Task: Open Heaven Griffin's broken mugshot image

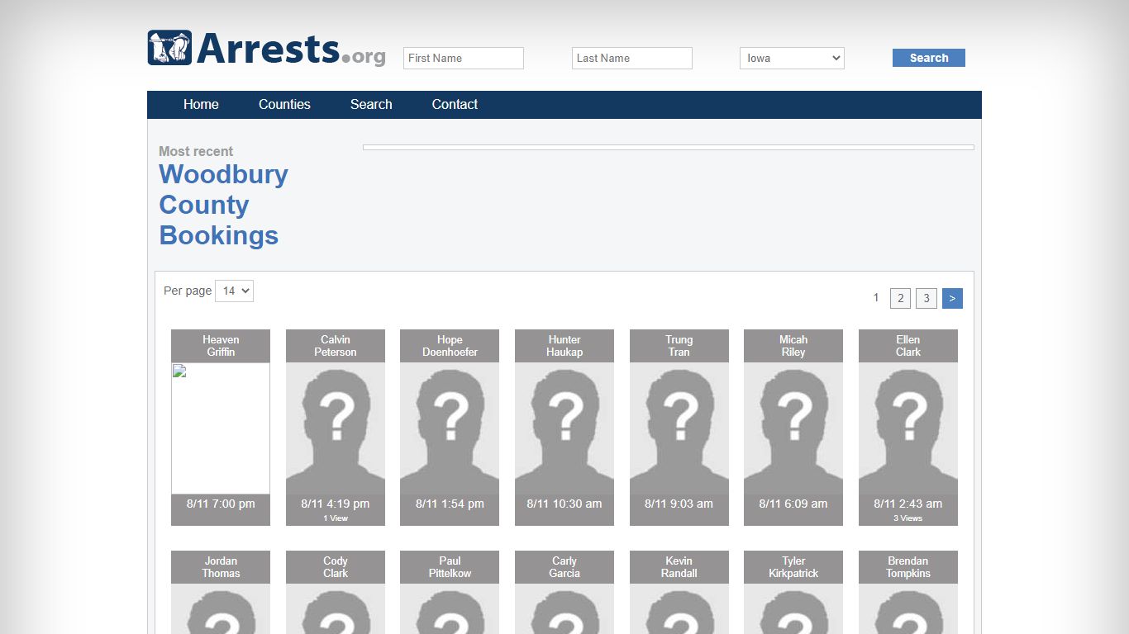Action: (221, 428)
